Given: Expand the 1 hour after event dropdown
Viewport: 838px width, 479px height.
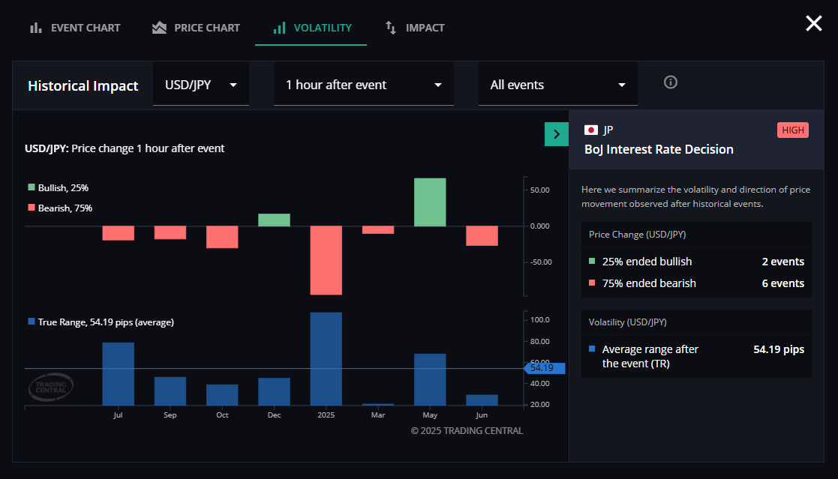Looking at the screenshot, I should 363,85.
